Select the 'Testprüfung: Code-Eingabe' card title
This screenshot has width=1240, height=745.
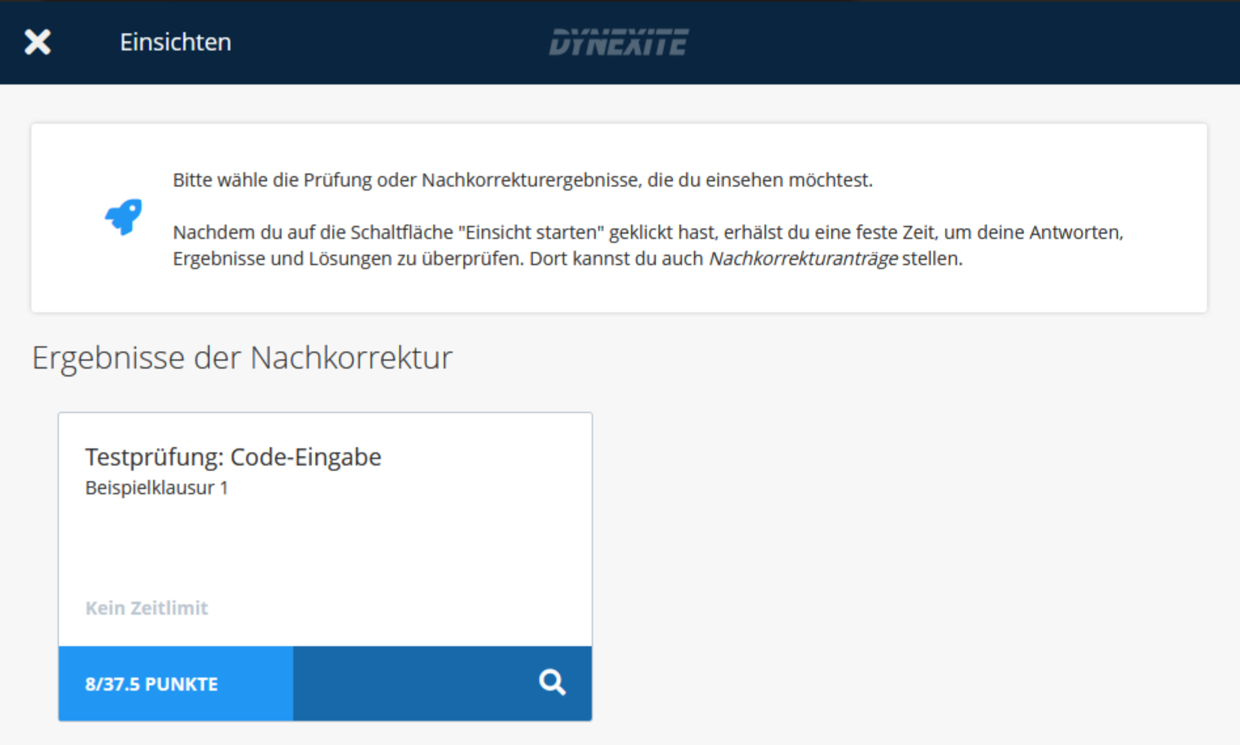click(233, 457)
